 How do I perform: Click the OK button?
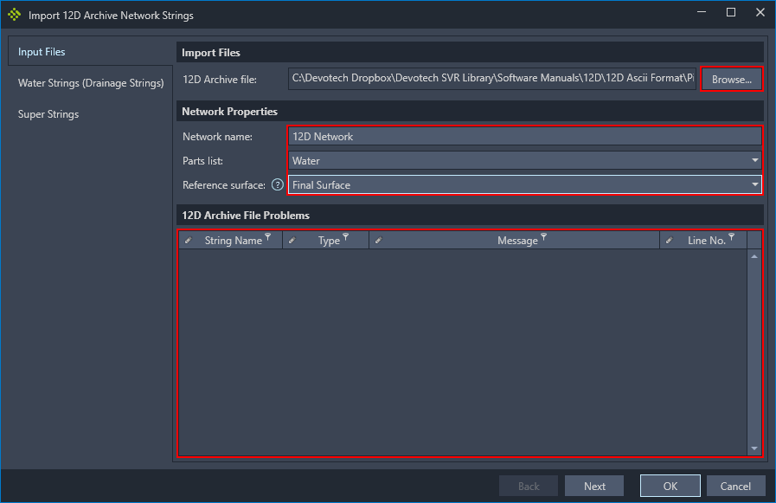pos(670,487)
